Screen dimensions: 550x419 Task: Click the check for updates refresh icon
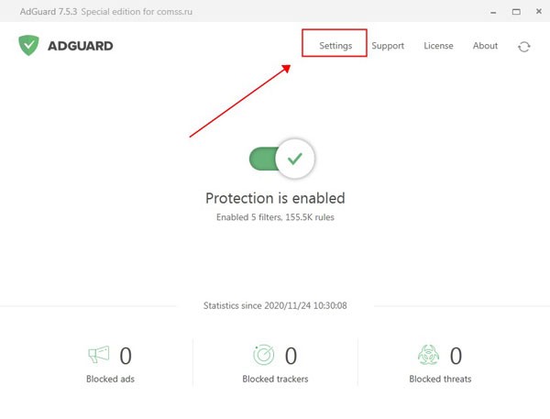523,46
